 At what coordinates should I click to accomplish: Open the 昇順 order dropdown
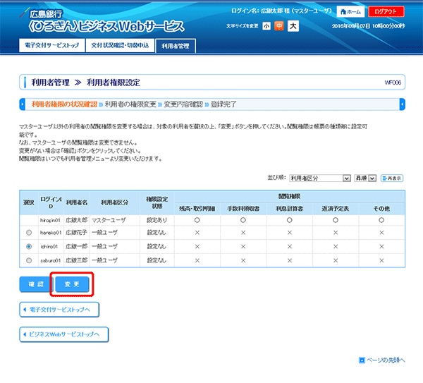(x=365, y=178)
